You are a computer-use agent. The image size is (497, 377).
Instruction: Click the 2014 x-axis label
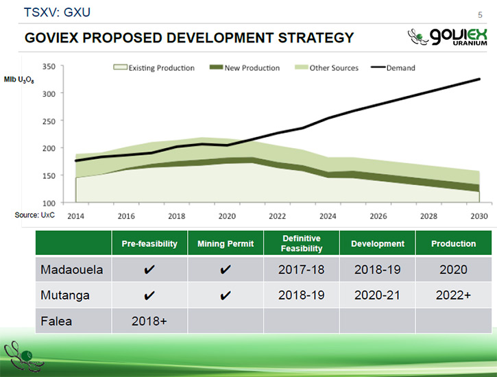pyautogui.click(x=76, y=217)
